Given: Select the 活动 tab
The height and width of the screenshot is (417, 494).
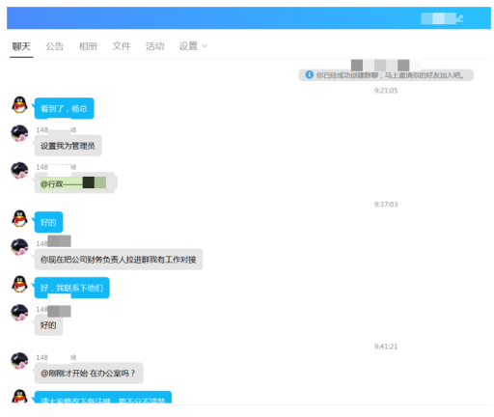Looking at the screenshot, I should [155, 46].
